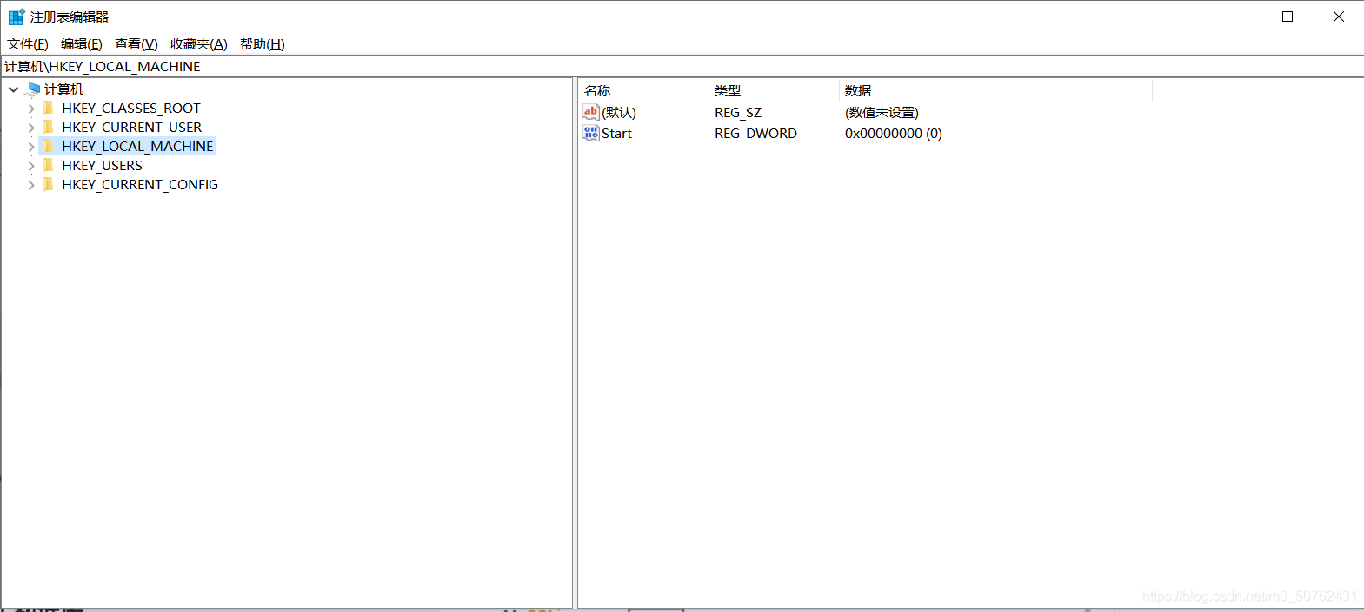Select HKEY_CURRENT_CONFIG in the tree
This screenshot has height=612, width=1364.
[x=140, y=184]
